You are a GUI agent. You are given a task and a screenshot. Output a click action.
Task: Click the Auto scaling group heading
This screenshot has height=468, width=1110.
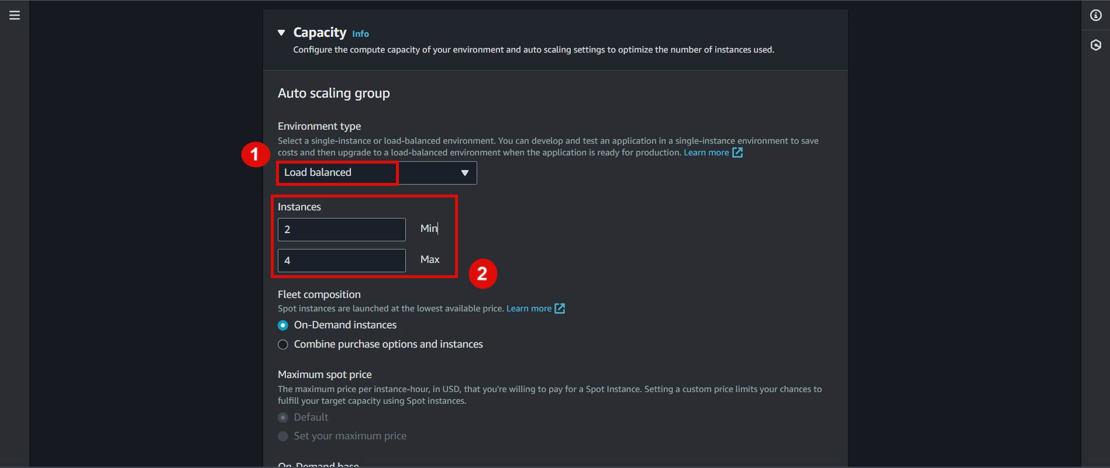click(333, 93)
